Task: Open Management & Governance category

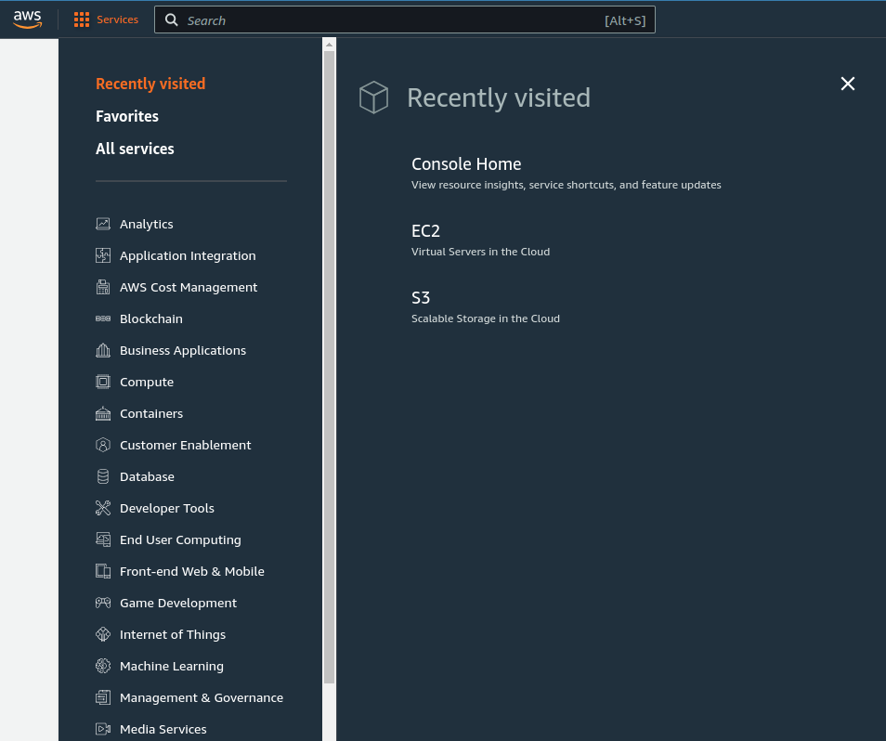Action: (202, 697)
